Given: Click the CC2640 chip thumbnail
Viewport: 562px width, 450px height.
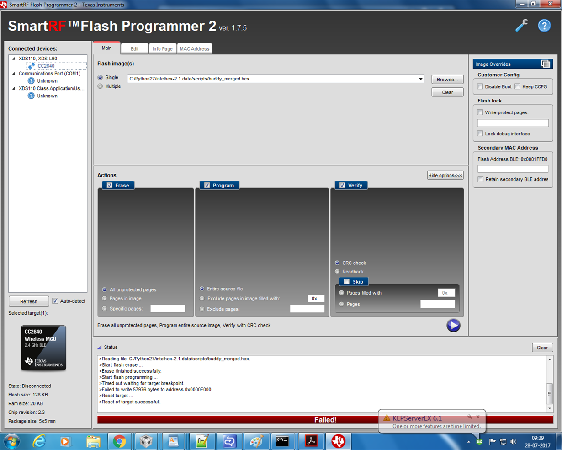Looking at the screenshot, I should click(x=43, y=348).
